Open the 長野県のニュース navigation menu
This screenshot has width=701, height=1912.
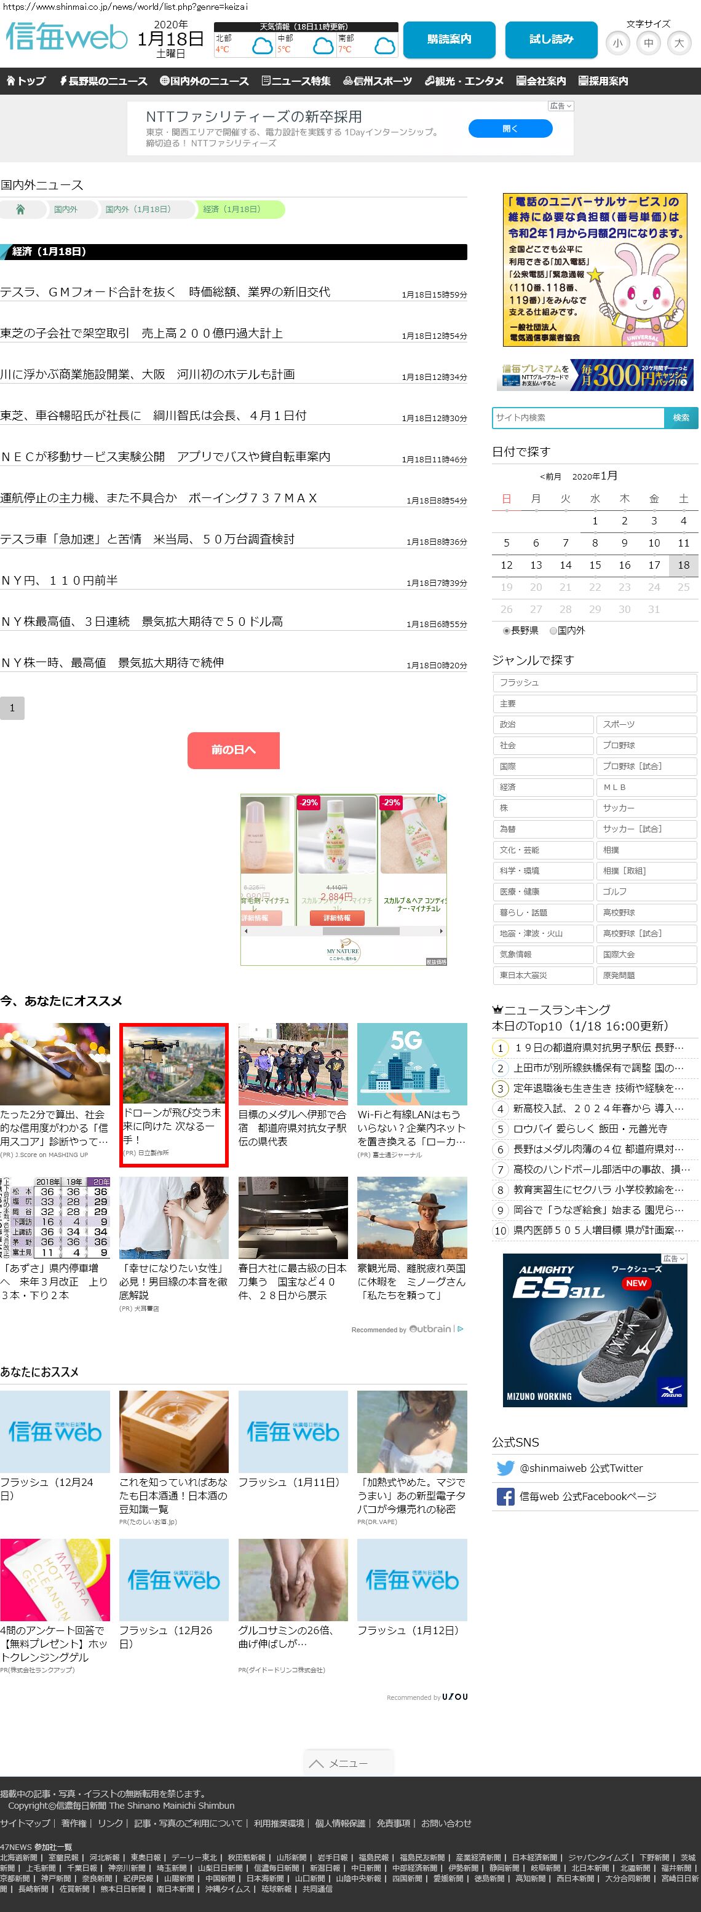[103, 81]
